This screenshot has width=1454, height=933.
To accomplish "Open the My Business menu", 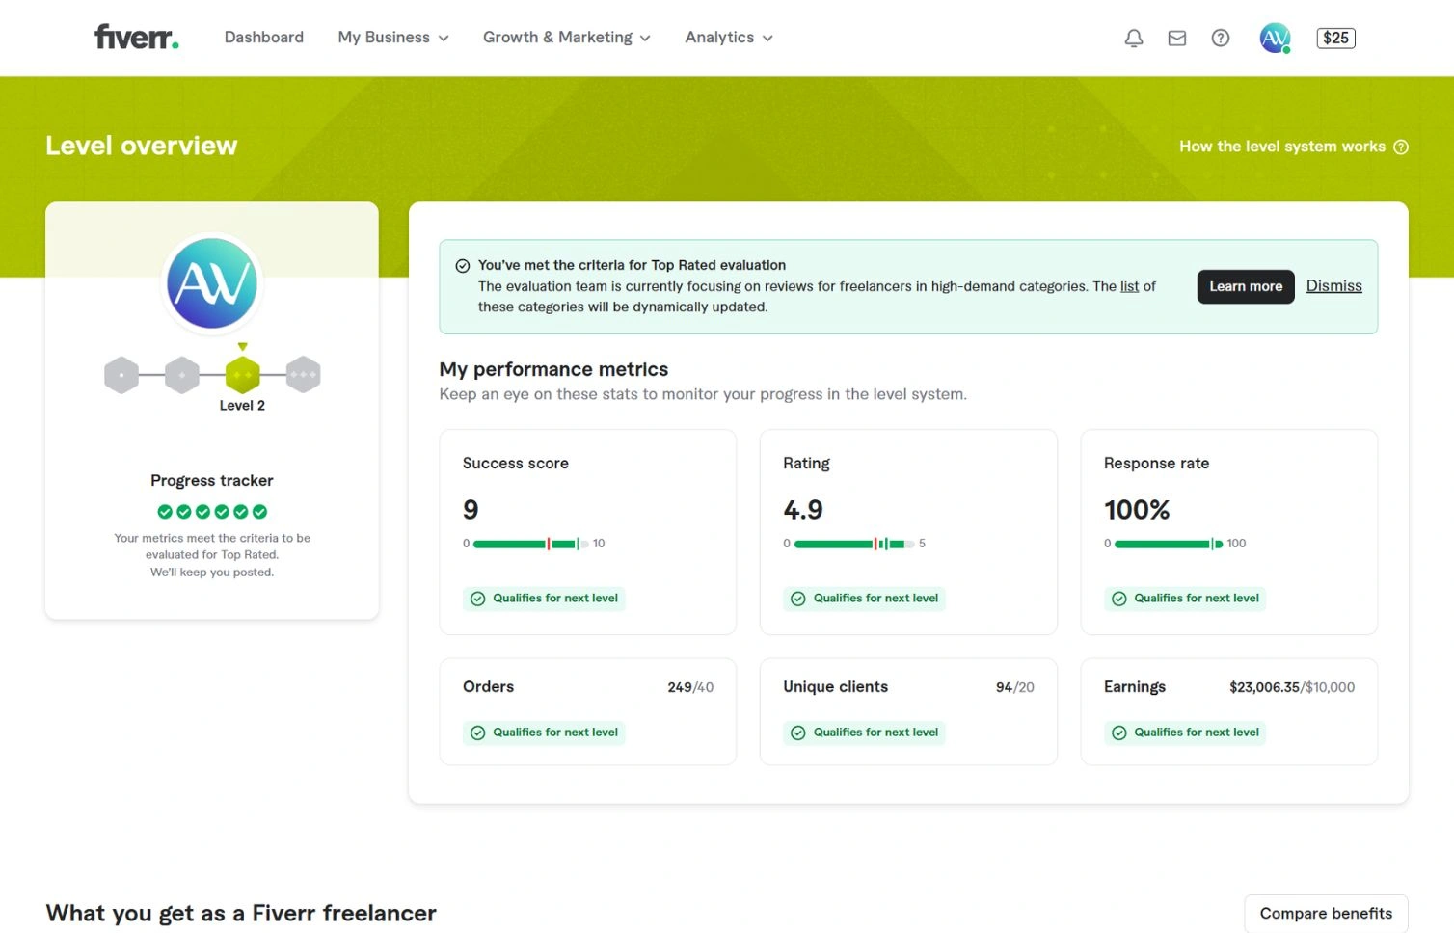I will pyautogui.click(x=393, y=38).
